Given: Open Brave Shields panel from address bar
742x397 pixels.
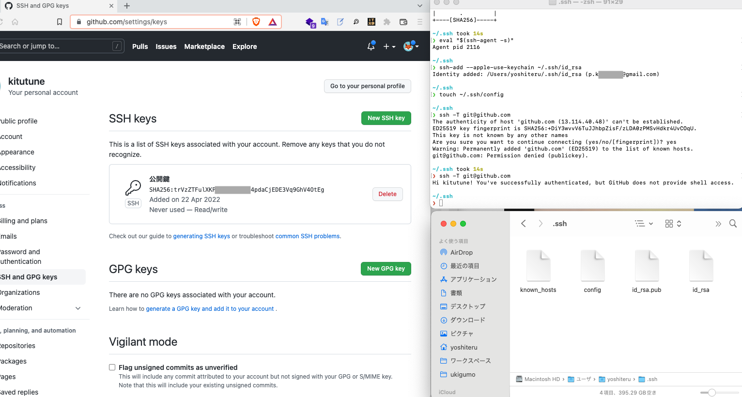Looking at the screenshot, I should (256, 22).
